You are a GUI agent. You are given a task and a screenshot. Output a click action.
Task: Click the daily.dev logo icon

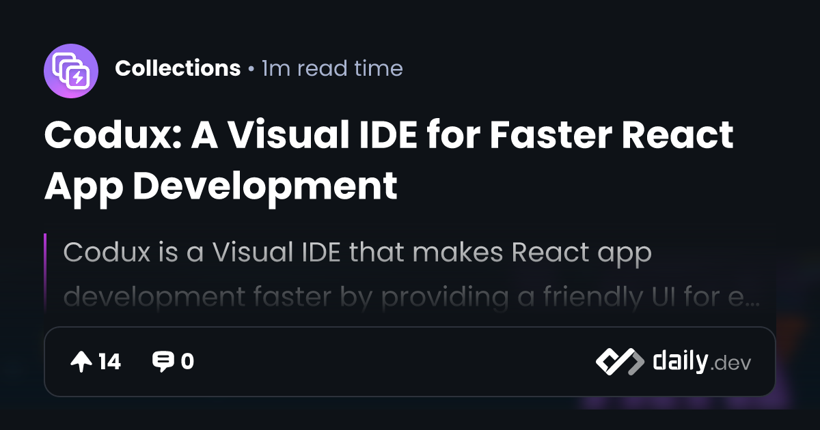pyautogui.click(x=620, y=362)
